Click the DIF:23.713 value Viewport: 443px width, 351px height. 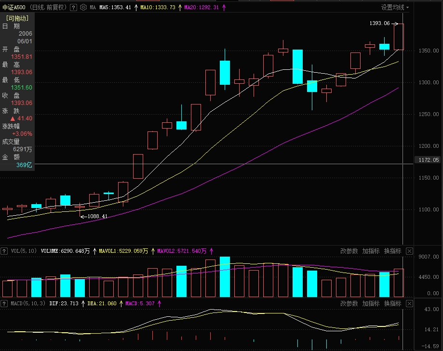pyautogui.click(x=64, y=304)
